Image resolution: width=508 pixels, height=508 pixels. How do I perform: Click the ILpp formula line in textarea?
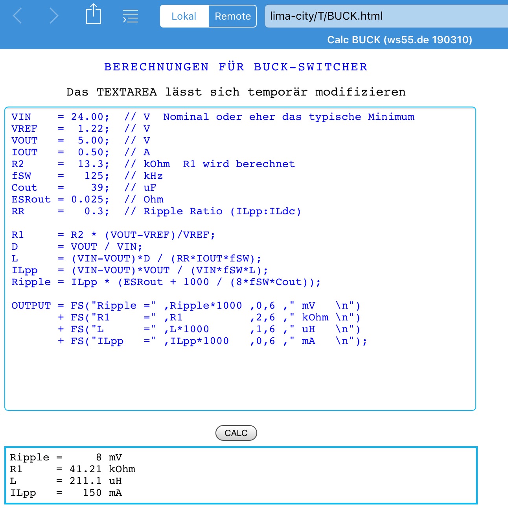(x=140, y=270)
